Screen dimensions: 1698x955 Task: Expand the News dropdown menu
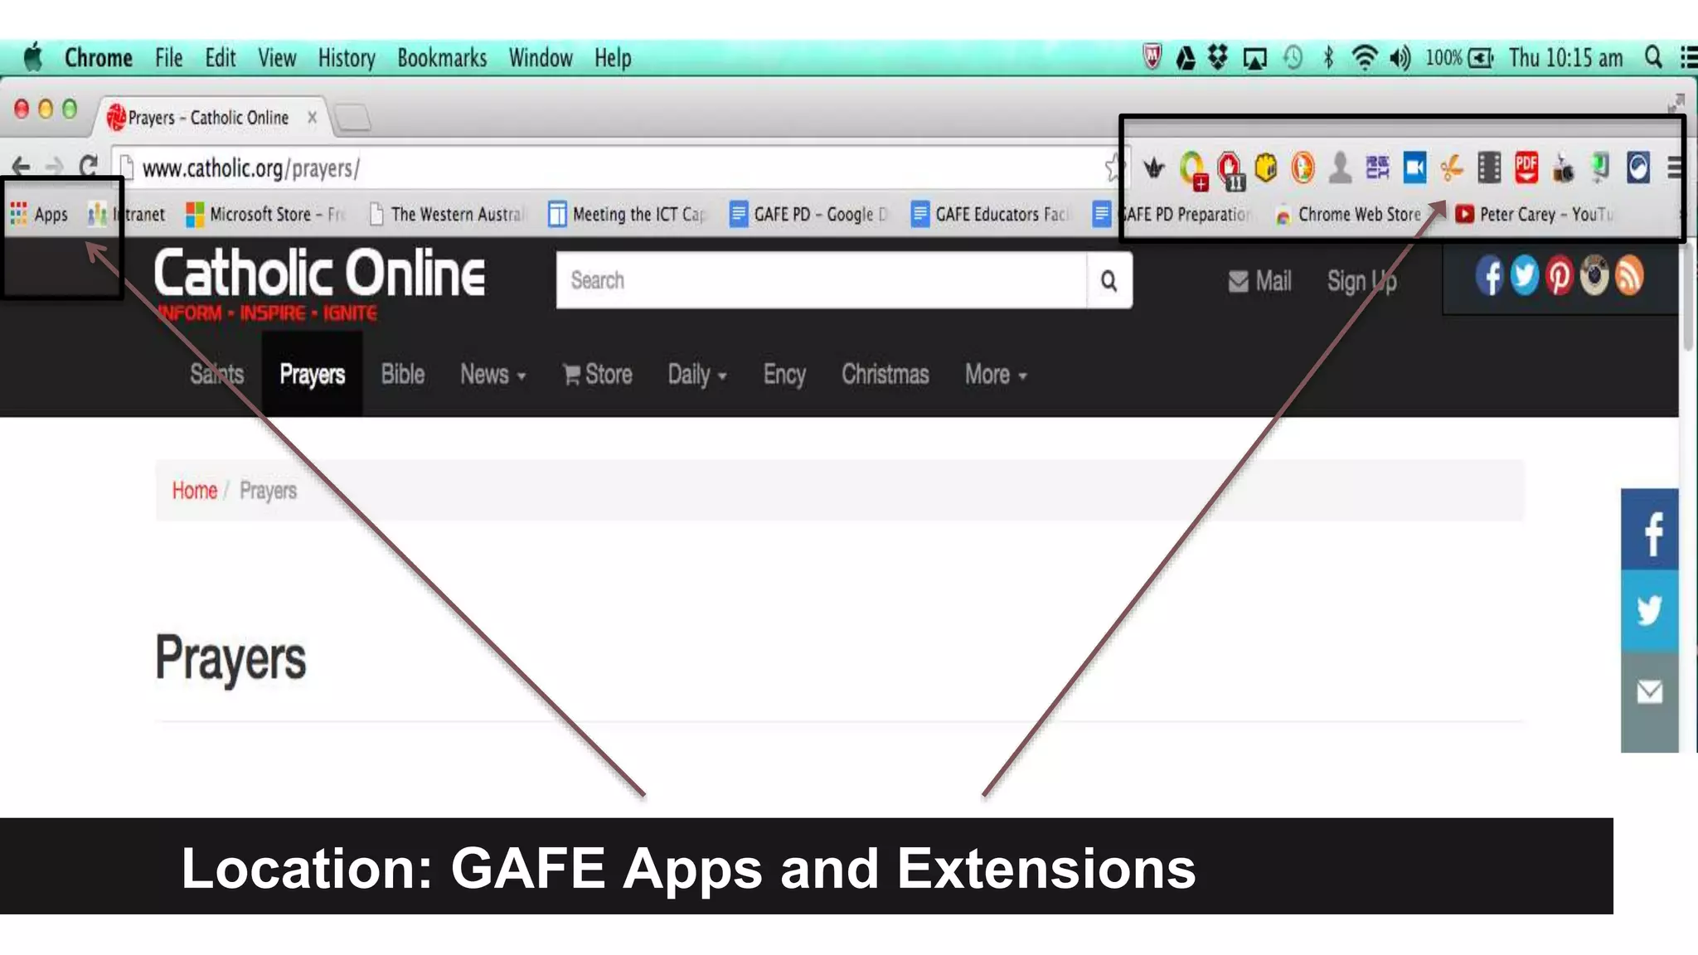(x=493, y=375)
